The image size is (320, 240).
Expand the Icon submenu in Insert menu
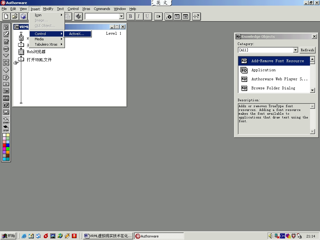coord(47,15)
